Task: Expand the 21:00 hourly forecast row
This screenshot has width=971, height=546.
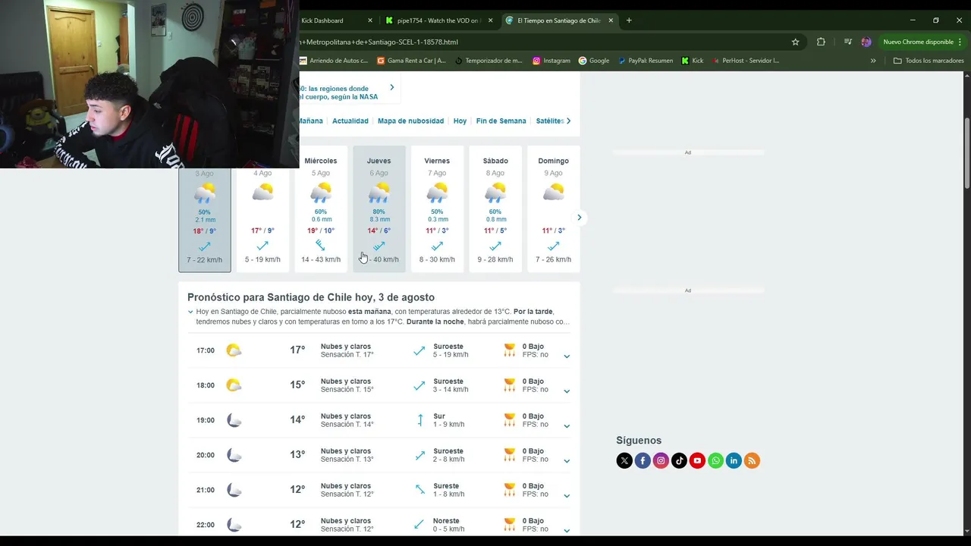Action: click(567, 495)
